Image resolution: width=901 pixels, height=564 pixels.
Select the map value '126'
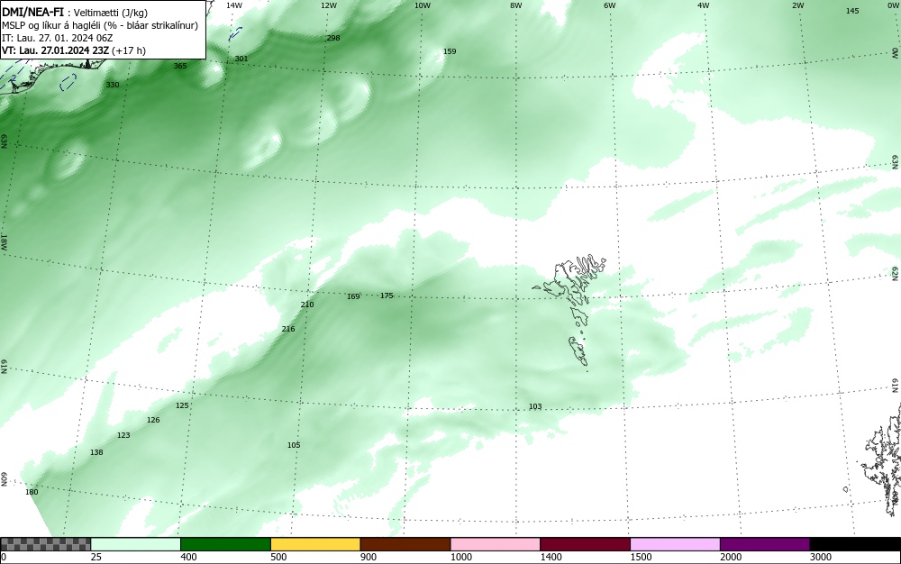pos(153,420)
